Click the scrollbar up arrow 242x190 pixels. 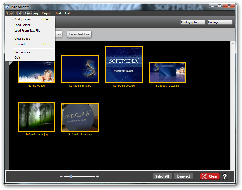coord(233,43)
